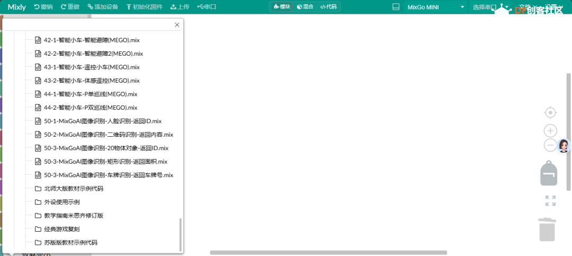The height and width of the screenshot is (256, 572).
Task: Switch to 混合 mixed view
Action: [305, 6]
